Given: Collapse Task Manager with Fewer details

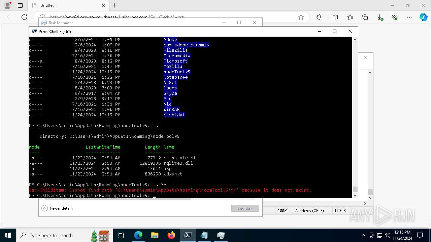Looking at the screenshot, I should 57,208.
